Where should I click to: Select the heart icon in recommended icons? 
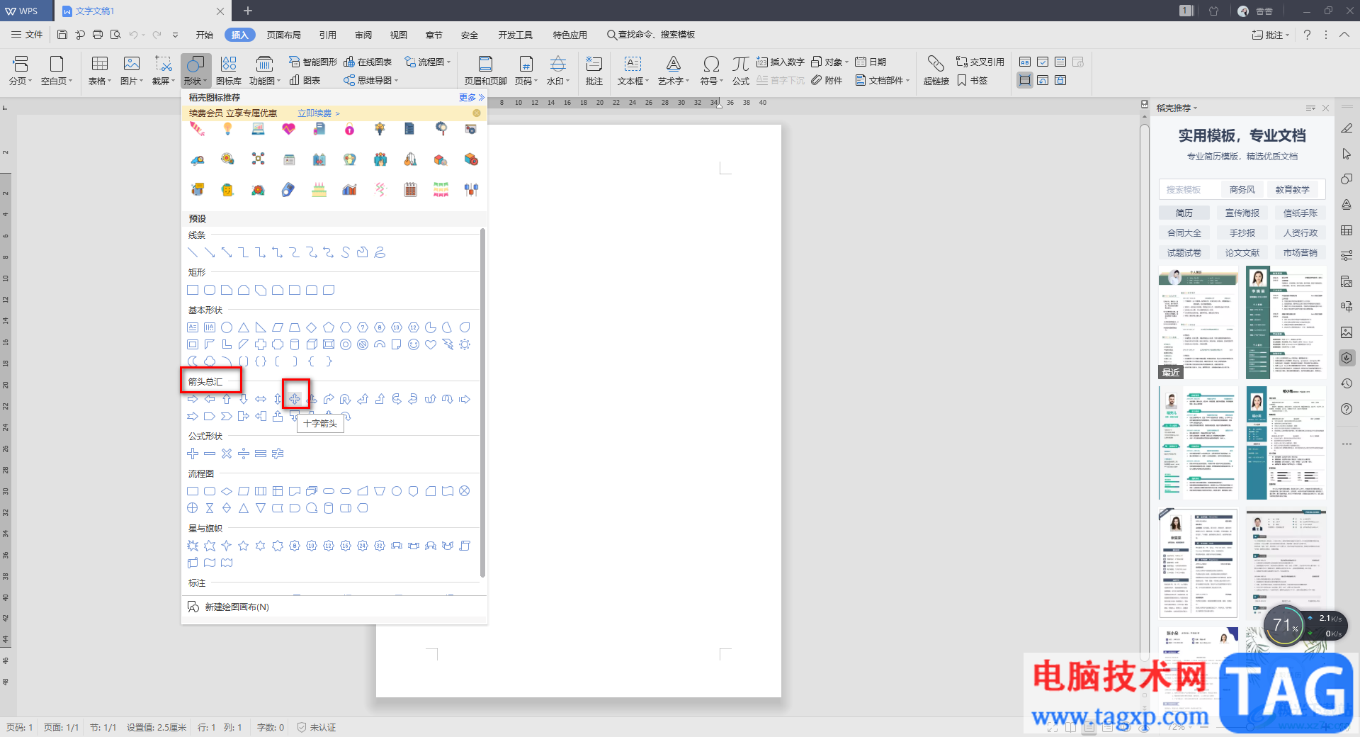pos(288,129)
